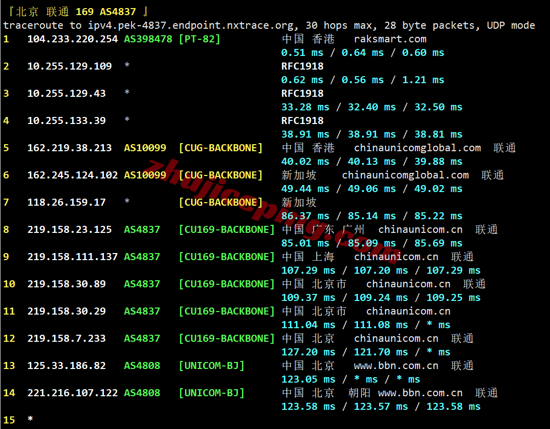This screenshot has height=429, width=550.
Task: Select IP 162.219.38.213
Action: [x=70, y=148]
